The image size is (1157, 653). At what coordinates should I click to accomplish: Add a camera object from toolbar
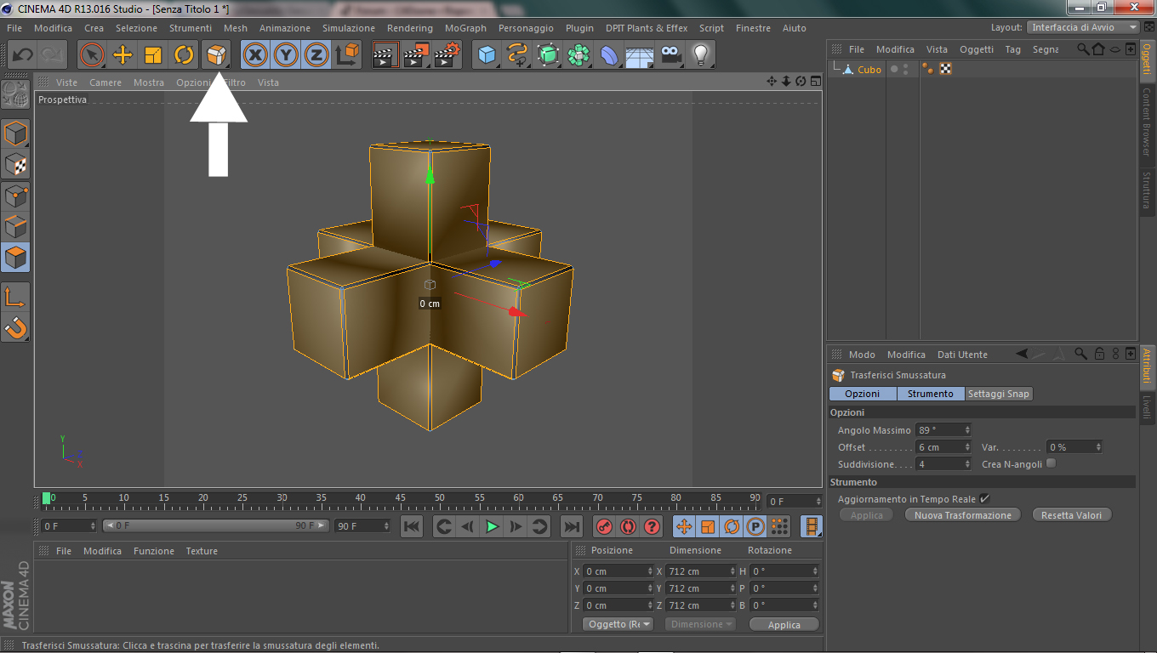click(671, 56)
